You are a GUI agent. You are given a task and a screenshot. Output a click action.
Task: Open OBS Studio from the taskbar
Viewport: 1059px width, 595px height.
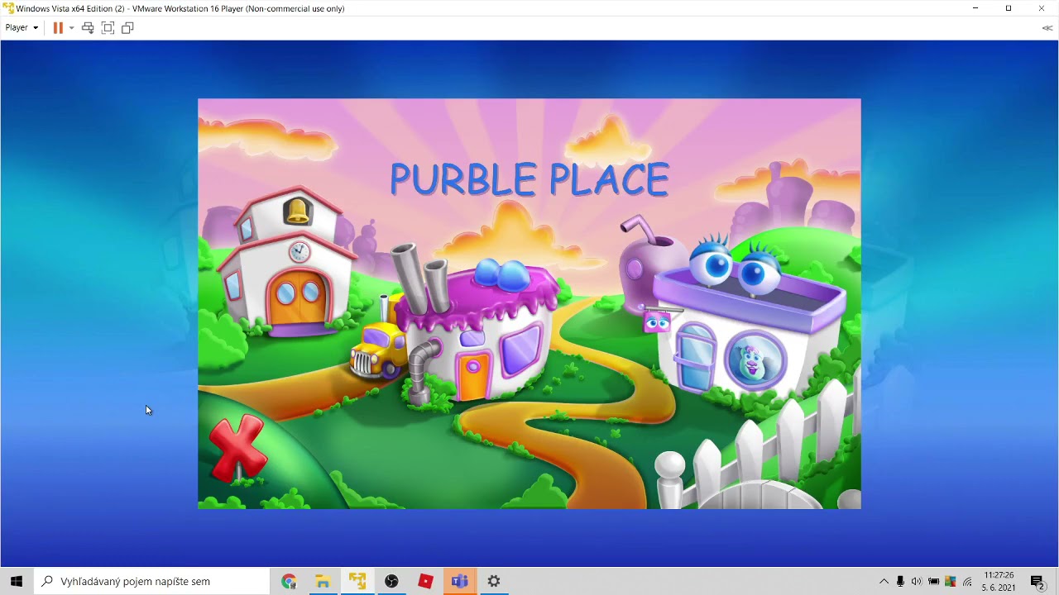[x=391, y=581]
